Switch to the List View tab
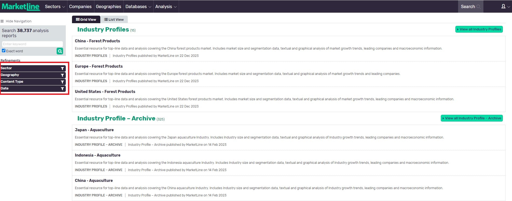512x201 pixels. pos(114,19)
